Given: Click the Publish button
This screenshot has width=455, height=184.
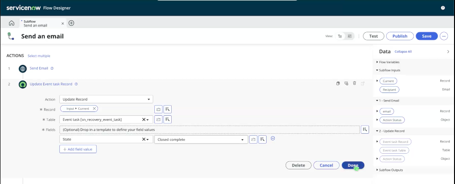Looking at the screenshot, I should tap(400, 36).
